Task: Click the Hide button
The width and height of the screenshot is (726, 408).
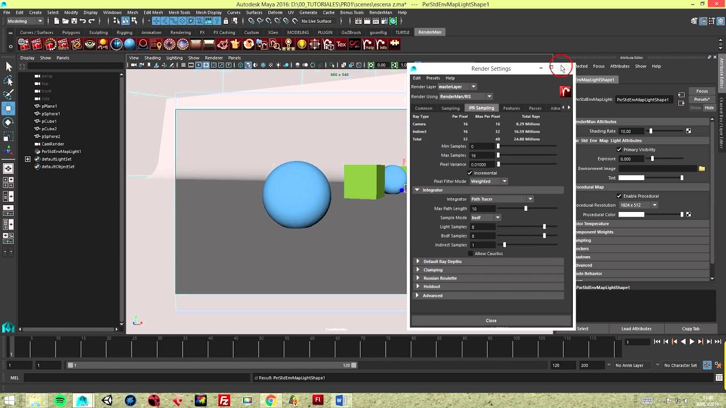Action: (x=710, y=108)
